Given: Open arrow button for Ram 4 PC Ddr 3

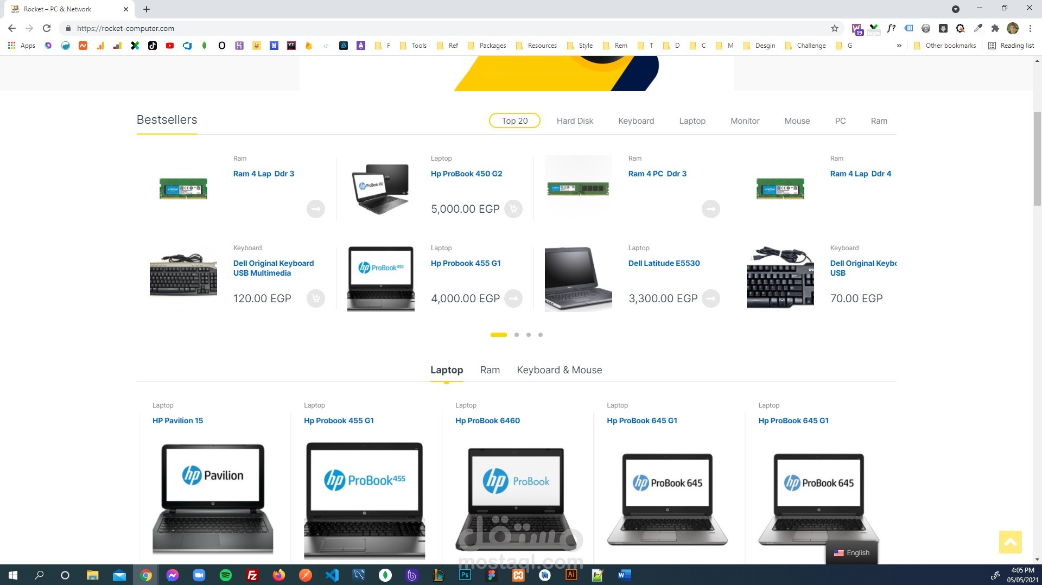Looking at the screenshot, I should [710, 209].
